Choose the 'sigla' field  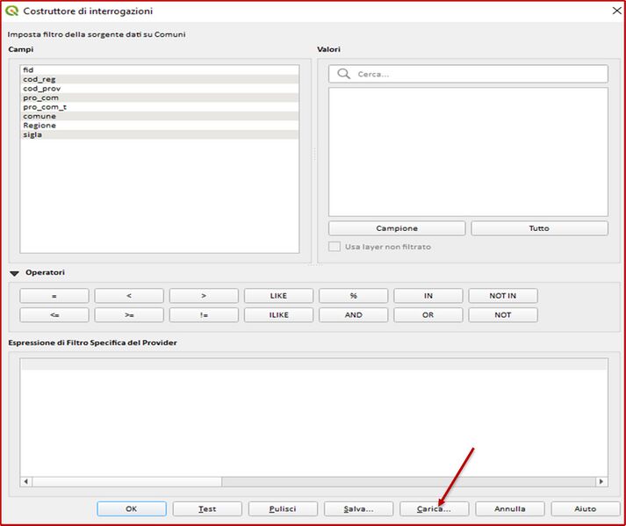pyautogui.click(x=32, y=134)
